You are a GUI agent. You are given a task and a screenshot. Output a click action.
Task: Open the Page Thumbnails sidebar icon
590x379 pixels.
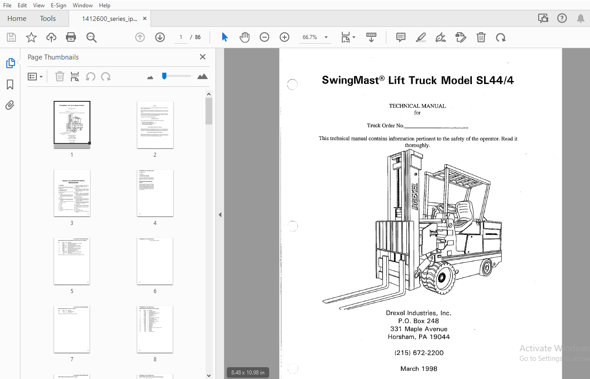pos(10,63)
